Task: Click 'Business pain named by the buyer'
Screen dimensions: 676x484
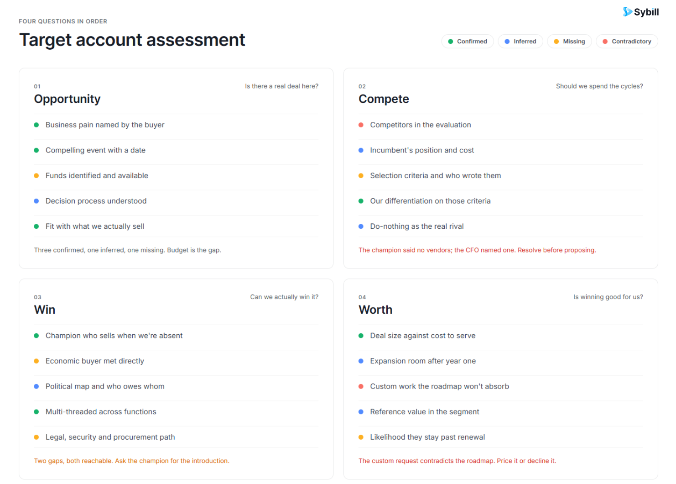Action: click(105, 125)
